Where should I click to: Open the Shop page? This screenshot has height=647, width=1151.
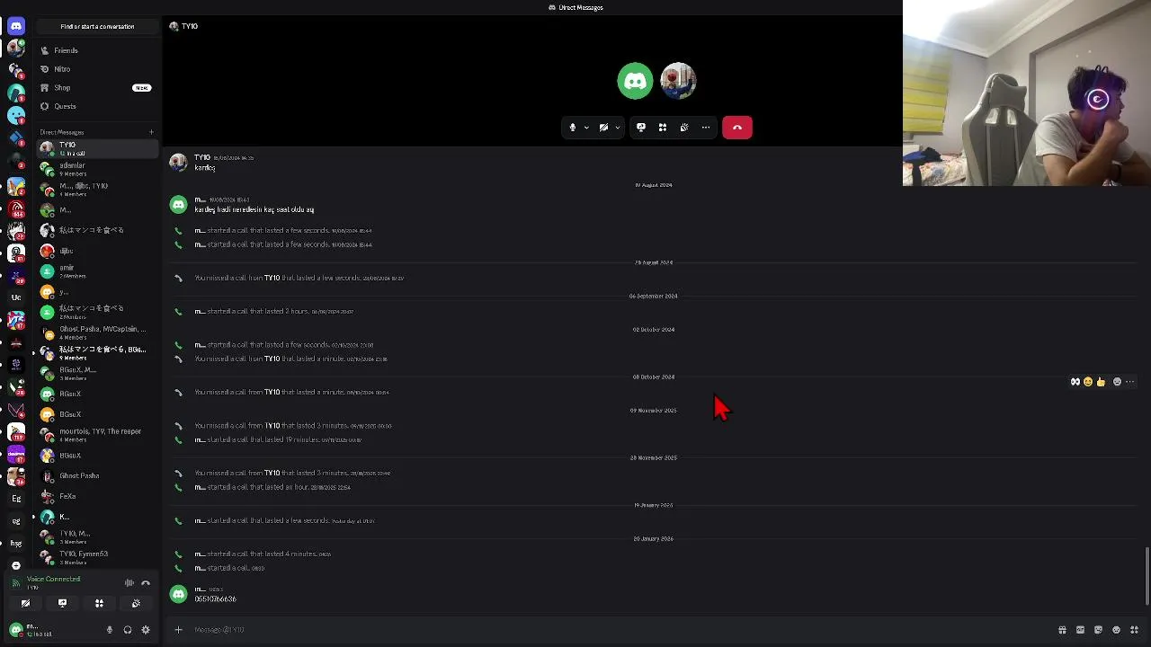[x=97, y=87]
